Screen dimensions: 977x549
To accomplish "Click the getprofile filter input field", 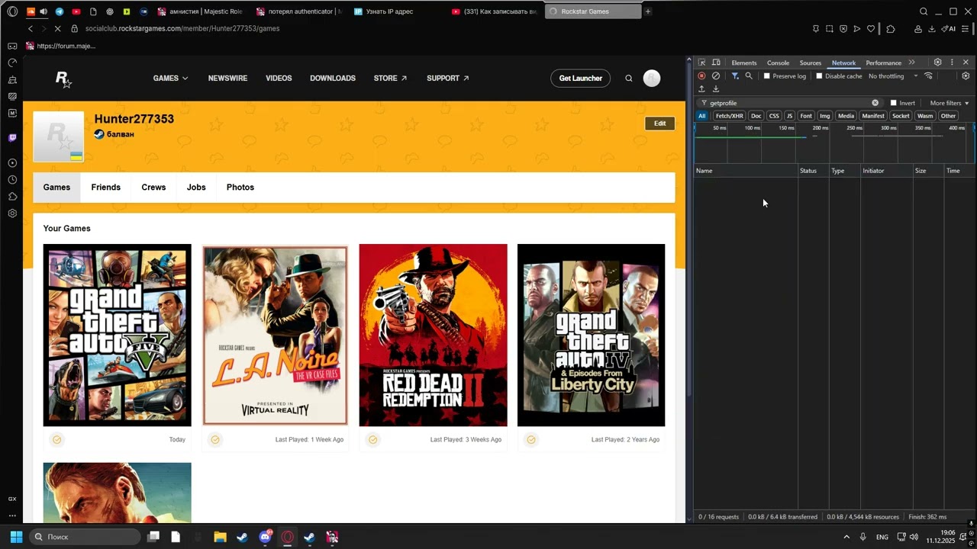I will coord(788,103).
